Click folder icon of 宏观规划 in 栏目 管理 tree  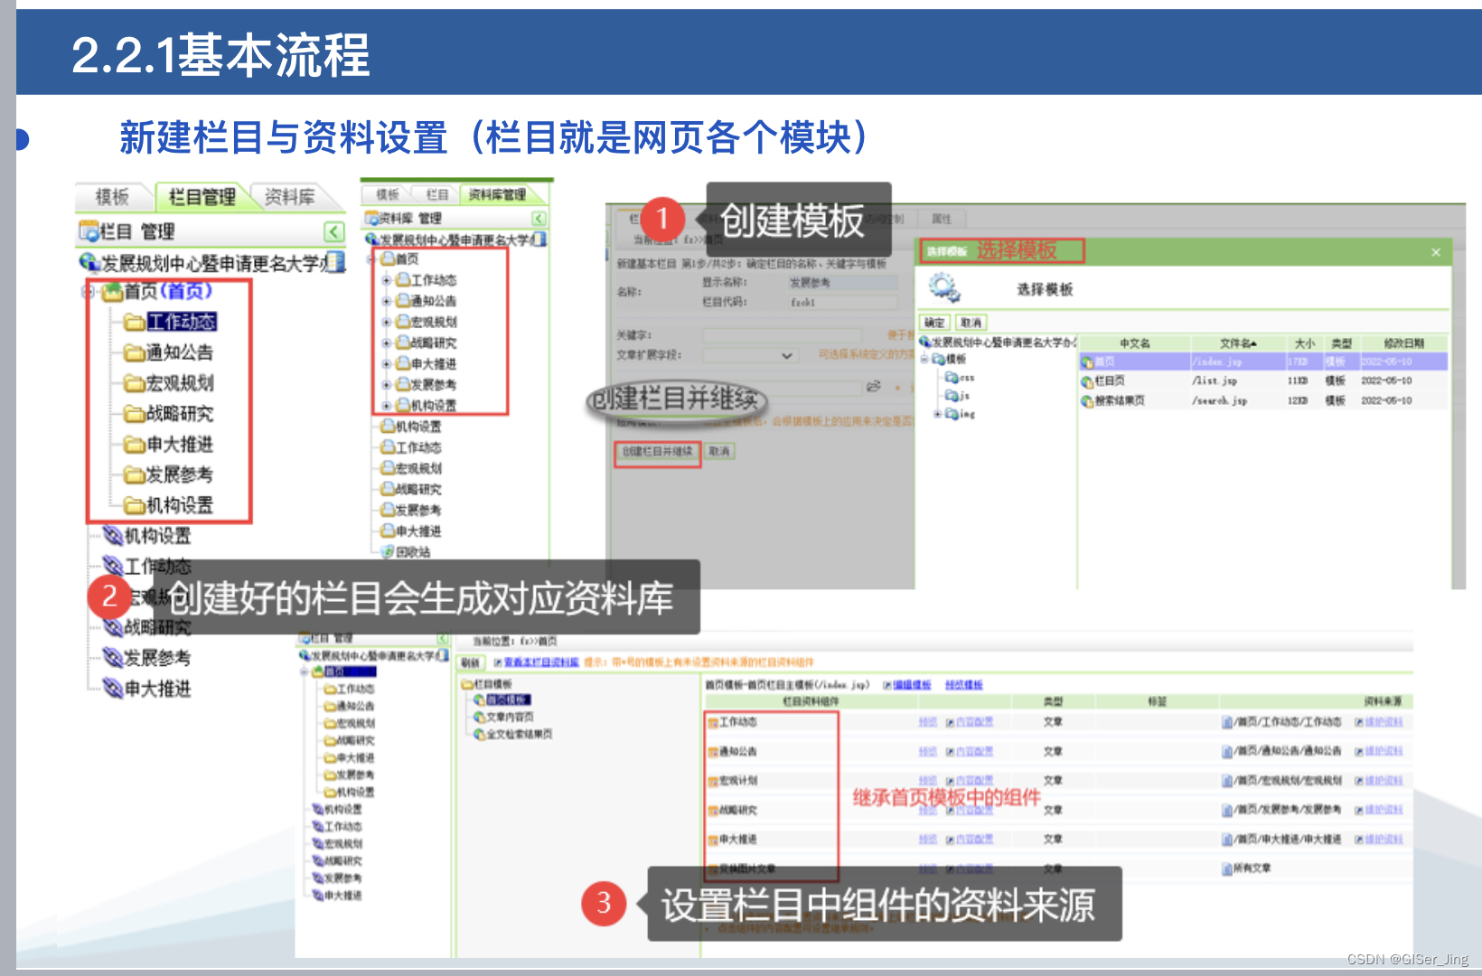[135, 383]
